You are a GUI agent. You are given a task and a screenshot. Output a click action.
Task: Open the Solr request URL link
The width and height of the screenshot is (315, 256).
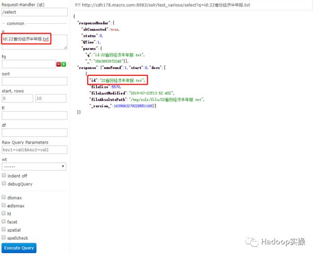click(166, 5)
